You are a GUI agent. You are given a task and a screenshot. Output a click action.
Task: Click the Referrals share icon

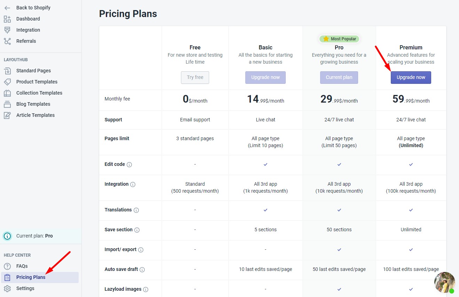click(7, 41)
